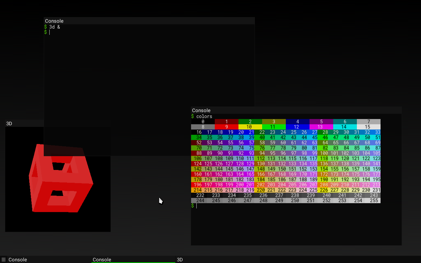Focus the blinking prompt in the front Console
Image resolution: width=421 pixels, height=263 pixels.
[196, 205]
